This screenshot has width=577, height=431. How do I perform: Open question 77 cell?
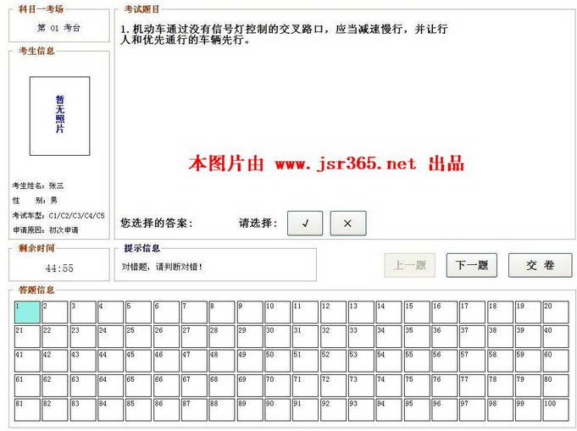473,385
